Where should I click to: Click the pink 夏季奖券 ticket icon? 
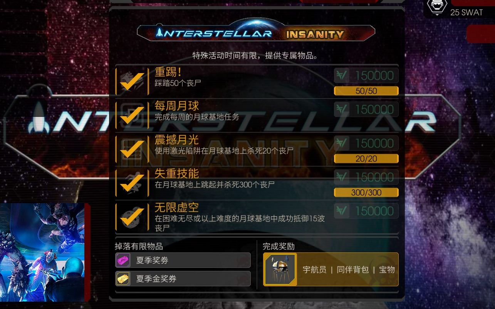[123, 261]
